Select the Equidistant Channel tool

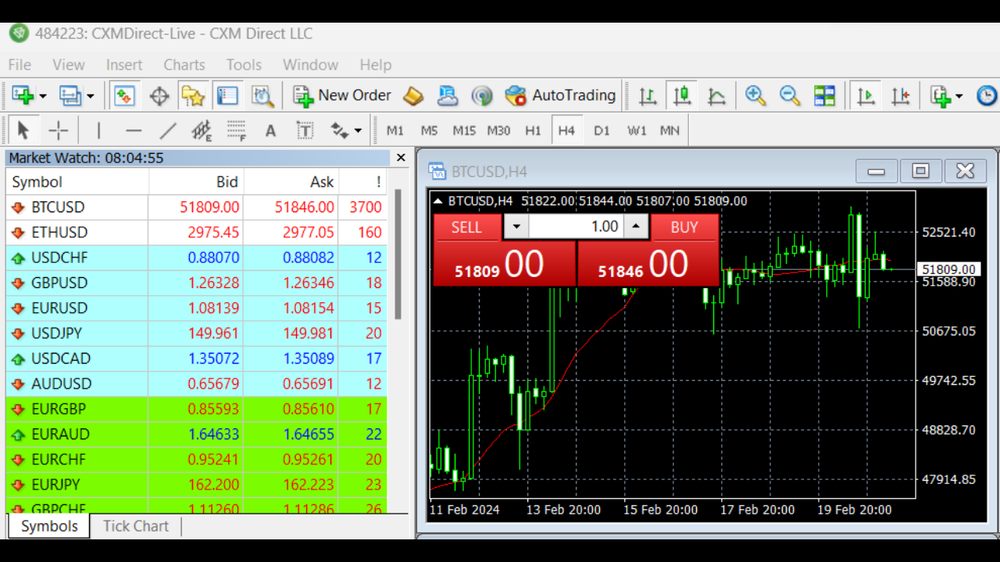(202, 130)
